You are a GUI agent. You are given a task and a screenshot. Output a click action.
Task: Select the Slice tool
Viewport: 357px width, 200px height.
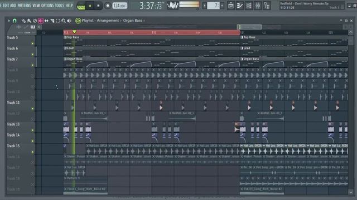coord(52,21)
